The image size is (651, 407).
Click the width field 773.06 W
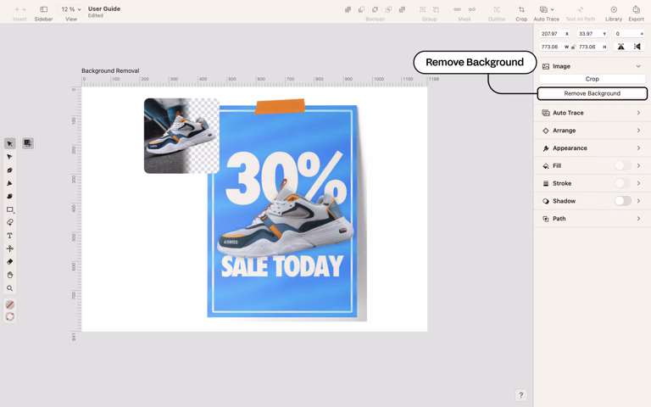click(x=554, y=47)
